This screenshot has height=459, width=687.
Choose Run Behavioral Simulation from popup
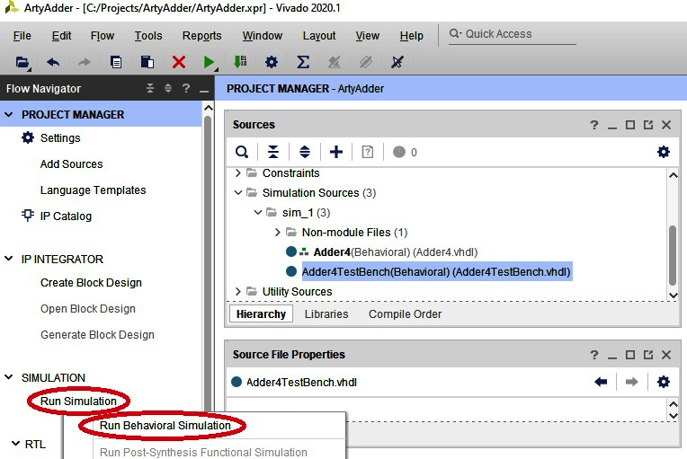pyautogui.click(x=165, y=426)
